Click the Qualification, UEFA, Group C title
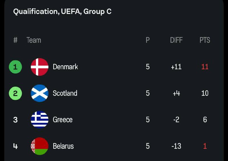 pyautogui.click(x=62, y=12)
